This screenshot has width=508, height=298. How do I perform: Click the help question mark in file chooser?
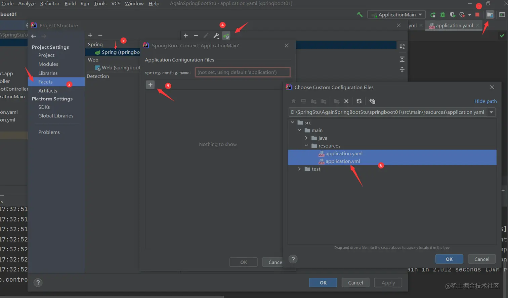click(x=293, y=259)
